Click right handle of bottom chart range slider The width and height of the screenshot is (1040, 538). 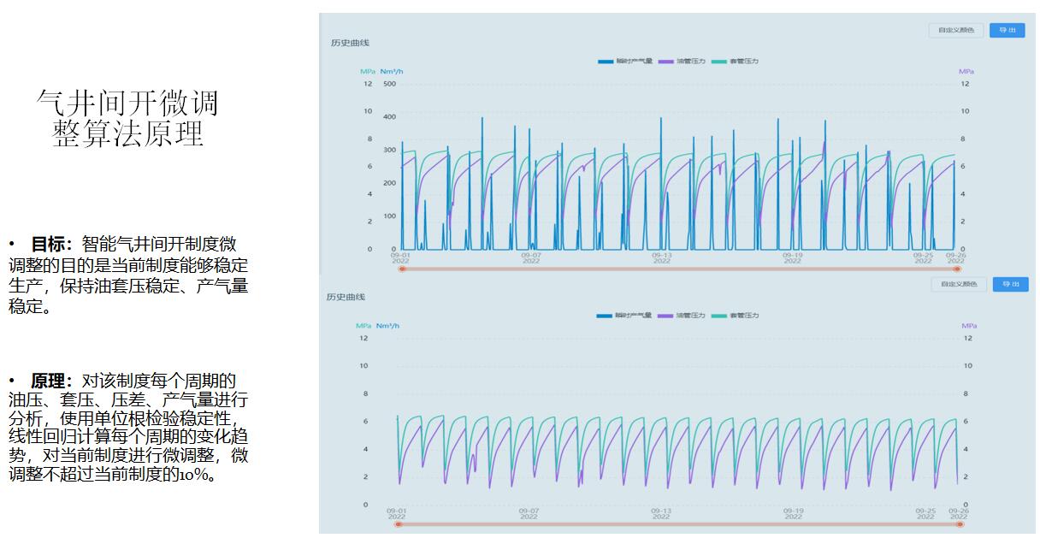[959, 523]
